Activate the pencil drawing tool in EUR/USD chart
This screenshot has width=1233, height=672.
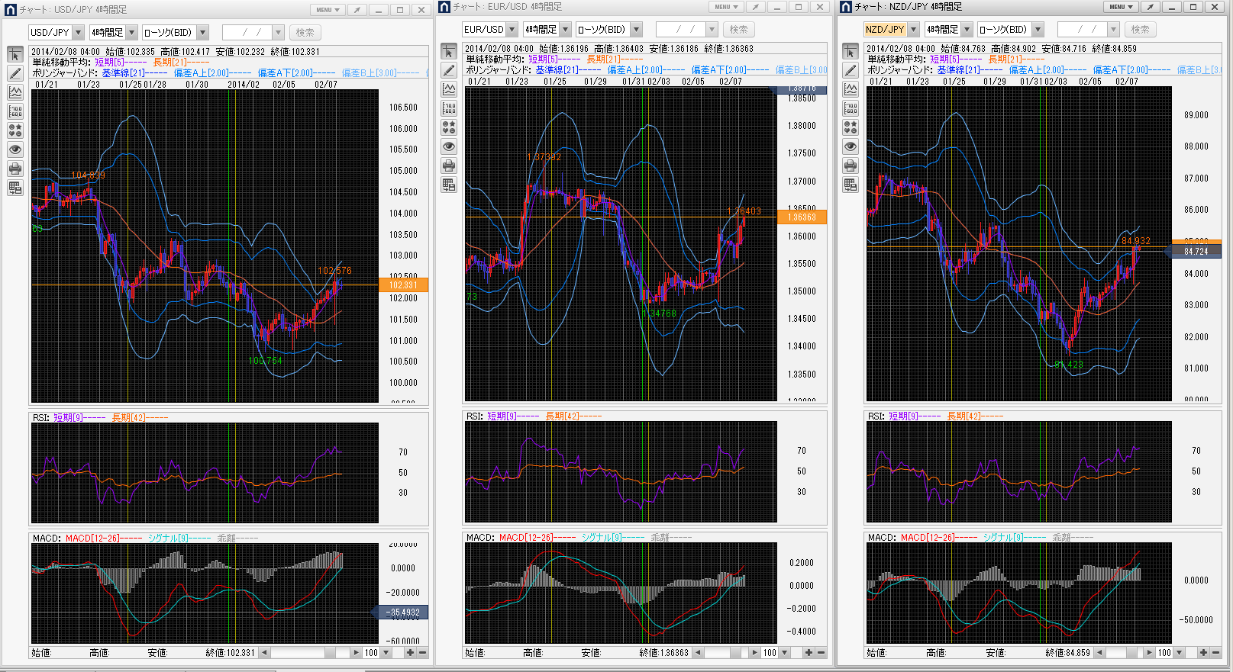pos(449,70)
